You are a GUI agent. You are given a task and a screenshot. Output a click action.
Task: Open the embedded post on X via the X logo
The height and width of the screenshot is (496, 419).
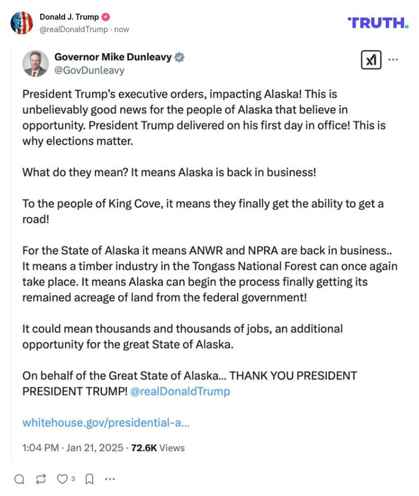371,61
